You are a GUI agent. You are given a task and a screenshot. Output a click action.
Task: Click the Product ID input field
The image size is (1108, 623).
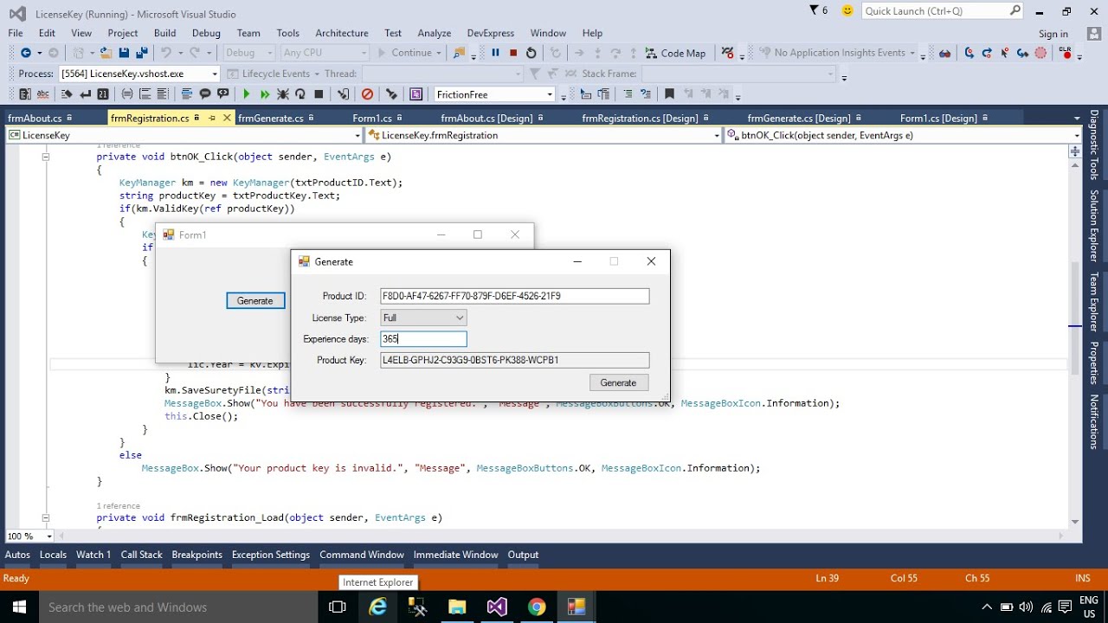514,296
